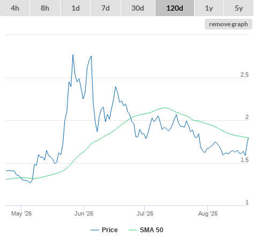
Task: Switch to the 8h range tab
Action: (x=45, y=8)
